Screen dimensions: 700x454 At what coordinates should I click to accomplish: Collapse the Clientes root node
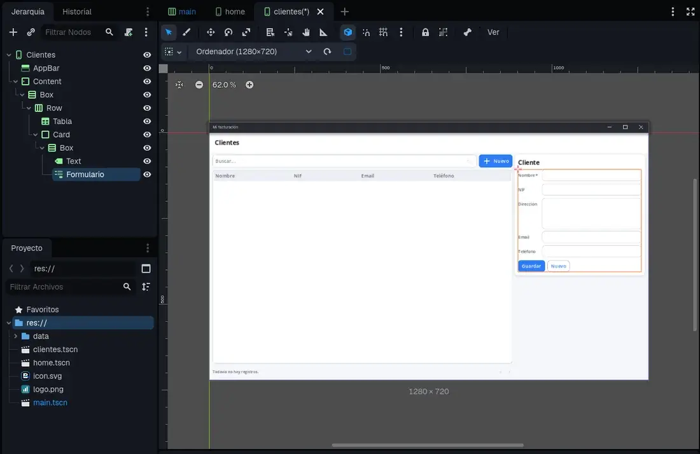coord(9,55)
